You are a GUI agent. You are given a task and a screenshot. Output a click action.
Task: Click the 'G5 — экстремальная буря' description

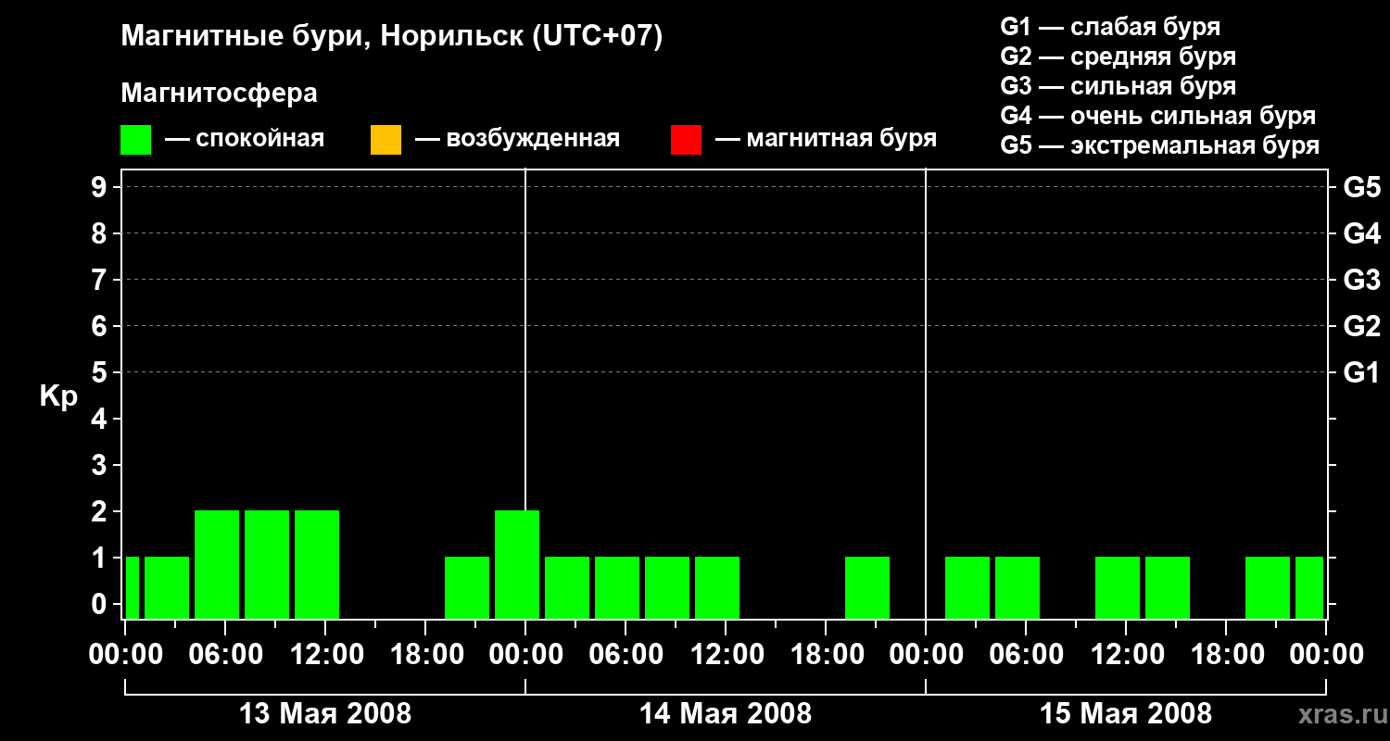[x=1160, y=146]
